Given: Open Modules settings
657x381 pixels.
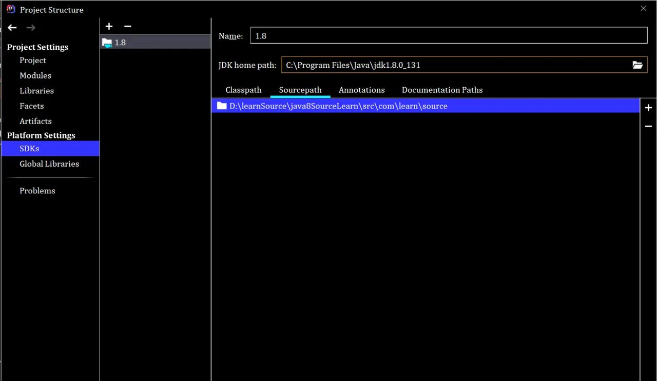Looking at the screenshot, I should (35, 75).
